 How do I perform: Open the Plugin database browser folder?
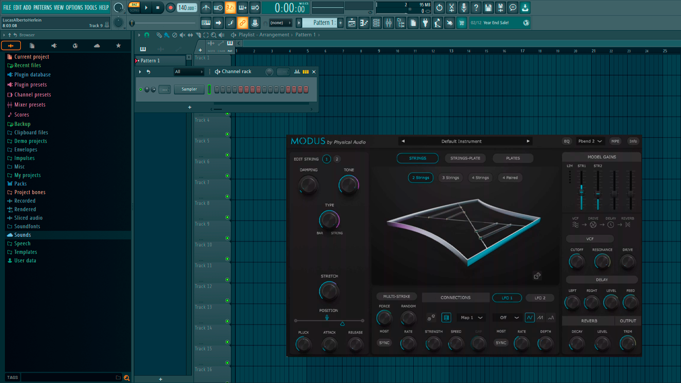32,75
